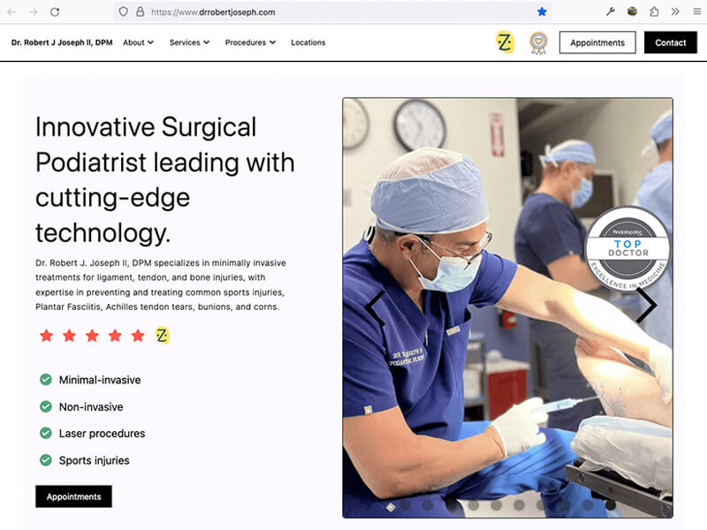This screenshot has width=707, height=530.
Task: Click the Zocdoc icon in the header
Action: click(505, 42)
